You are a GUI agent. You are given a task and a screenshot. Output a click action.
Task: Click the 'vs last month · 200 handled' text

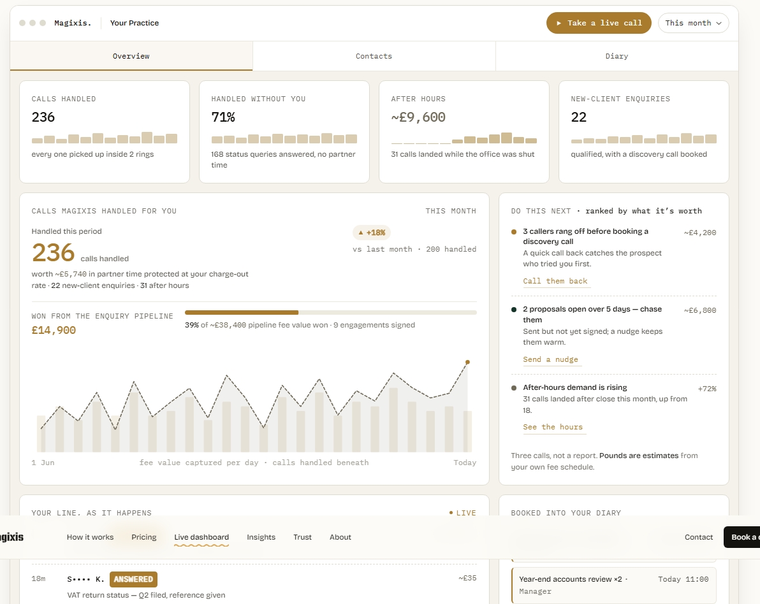click(x=414, y=249)
